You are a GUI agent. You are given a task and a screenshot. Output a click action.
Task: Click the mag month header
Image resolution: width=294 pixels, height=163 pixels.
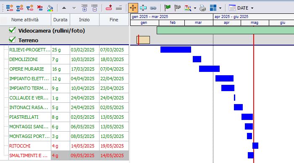point(255,23)
